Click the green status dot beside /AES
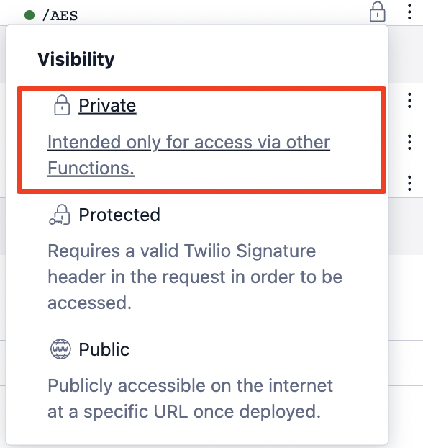Screen dimensions: 423x448 (29, 15)
